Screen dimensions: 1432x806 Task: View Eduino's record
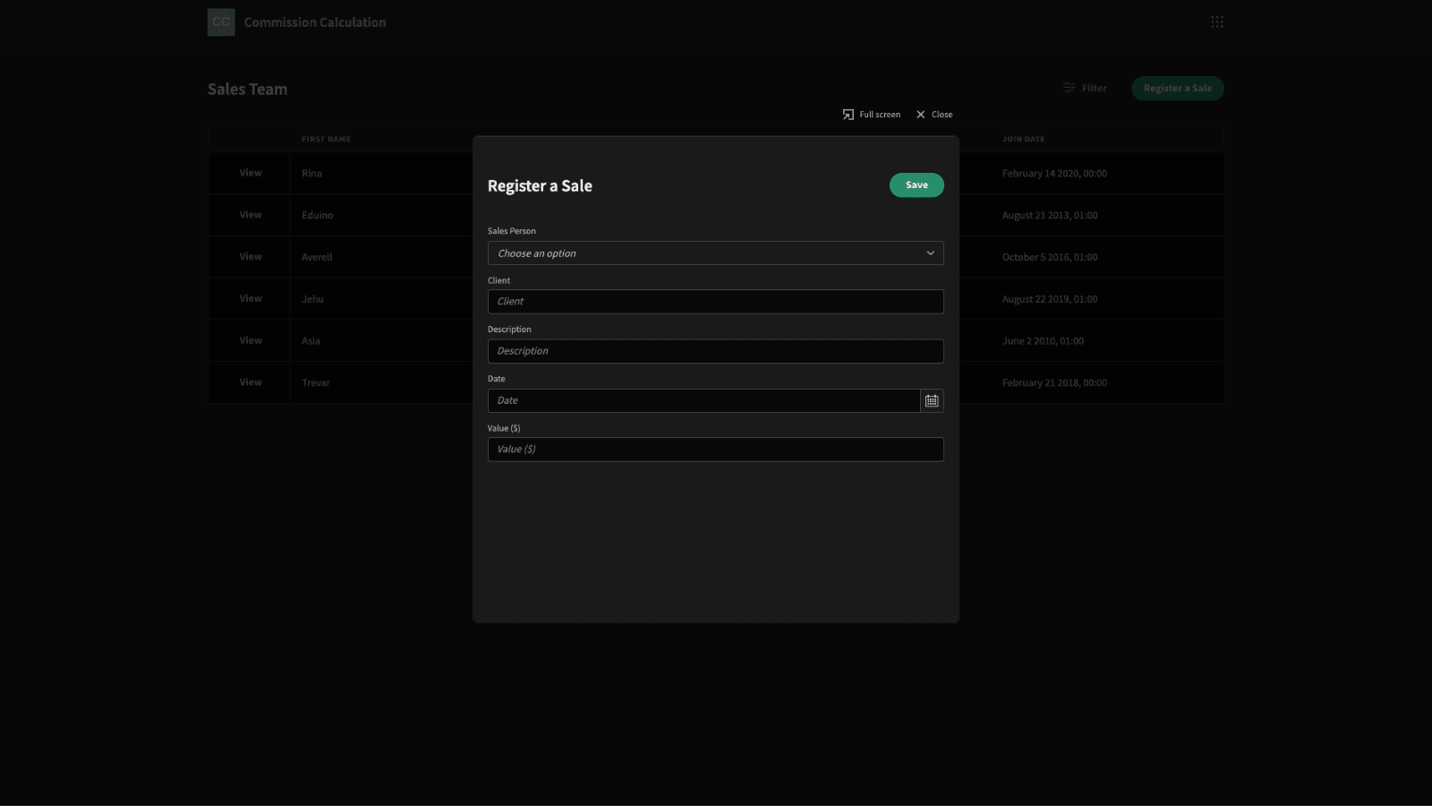(251, 215)
